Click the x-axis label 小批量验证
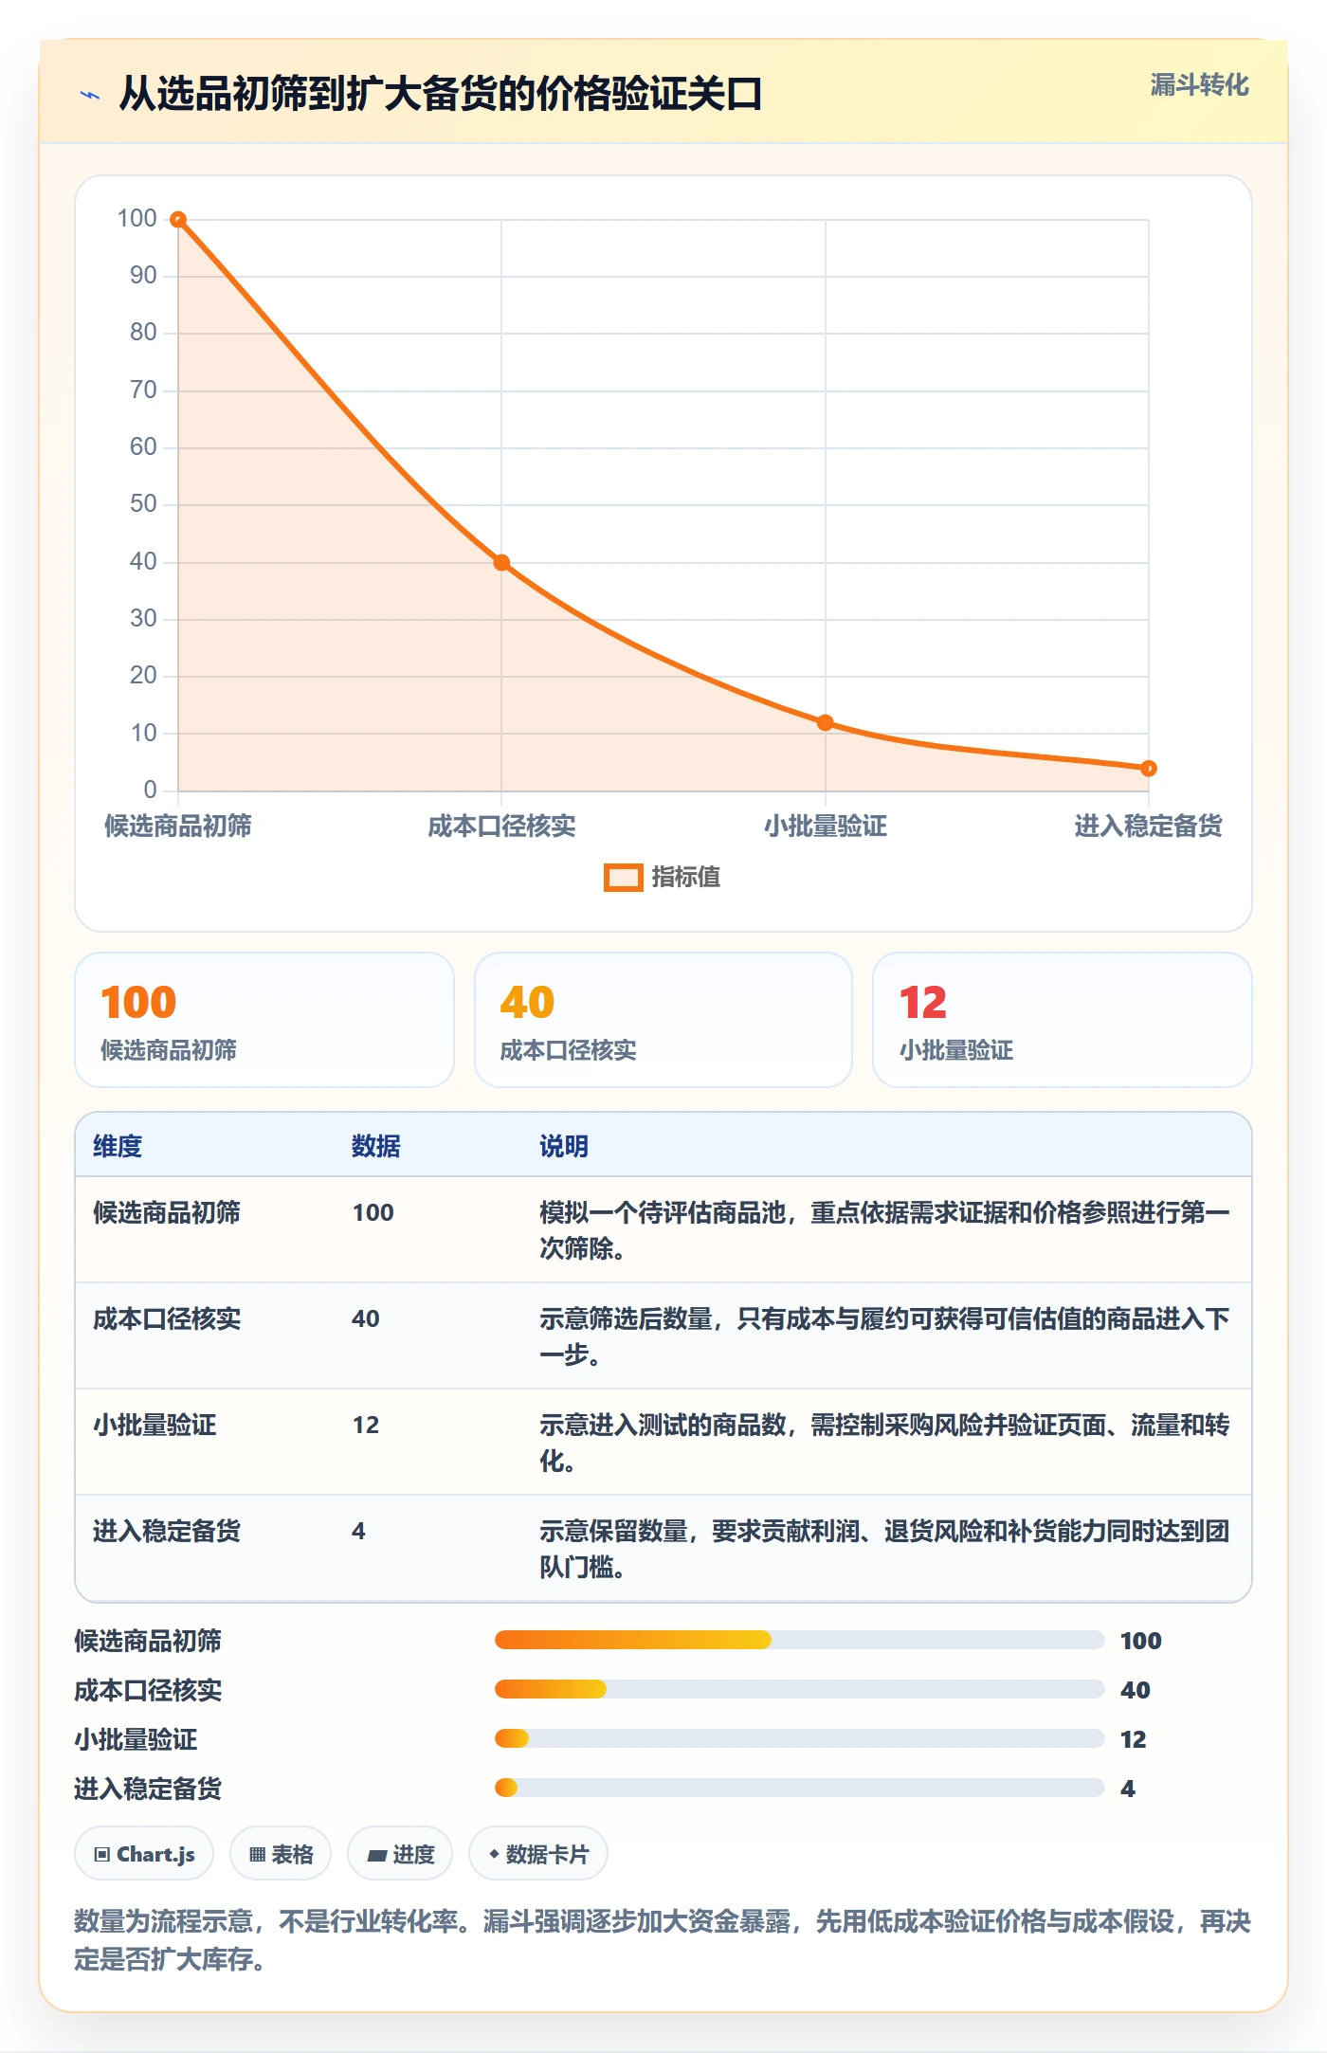Viewport: 1327px width, 2053px height. pos(826,827)
